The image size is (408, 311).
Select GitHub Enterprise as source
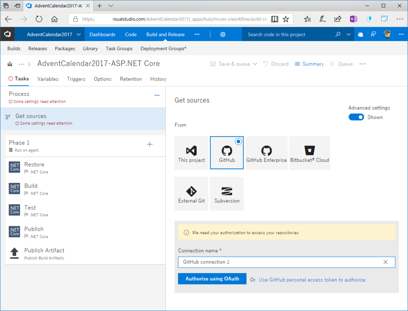[266, 153]
